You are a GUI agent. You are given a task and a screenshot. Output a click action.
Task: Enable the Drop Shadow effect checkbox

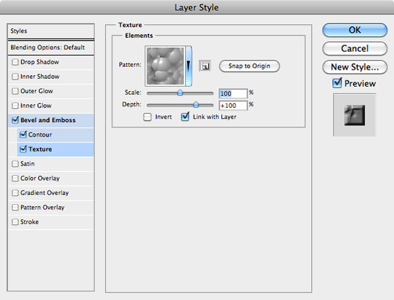(x=15, y=62)
